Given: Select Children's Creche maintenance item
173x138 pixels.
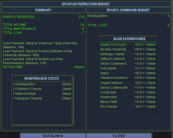Looking at the screenshot, I should 42,89.
